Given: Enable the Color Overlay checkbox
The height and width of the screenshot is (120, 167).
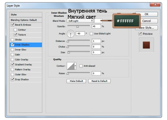Looking at the screenshot, I should [13, 60].
